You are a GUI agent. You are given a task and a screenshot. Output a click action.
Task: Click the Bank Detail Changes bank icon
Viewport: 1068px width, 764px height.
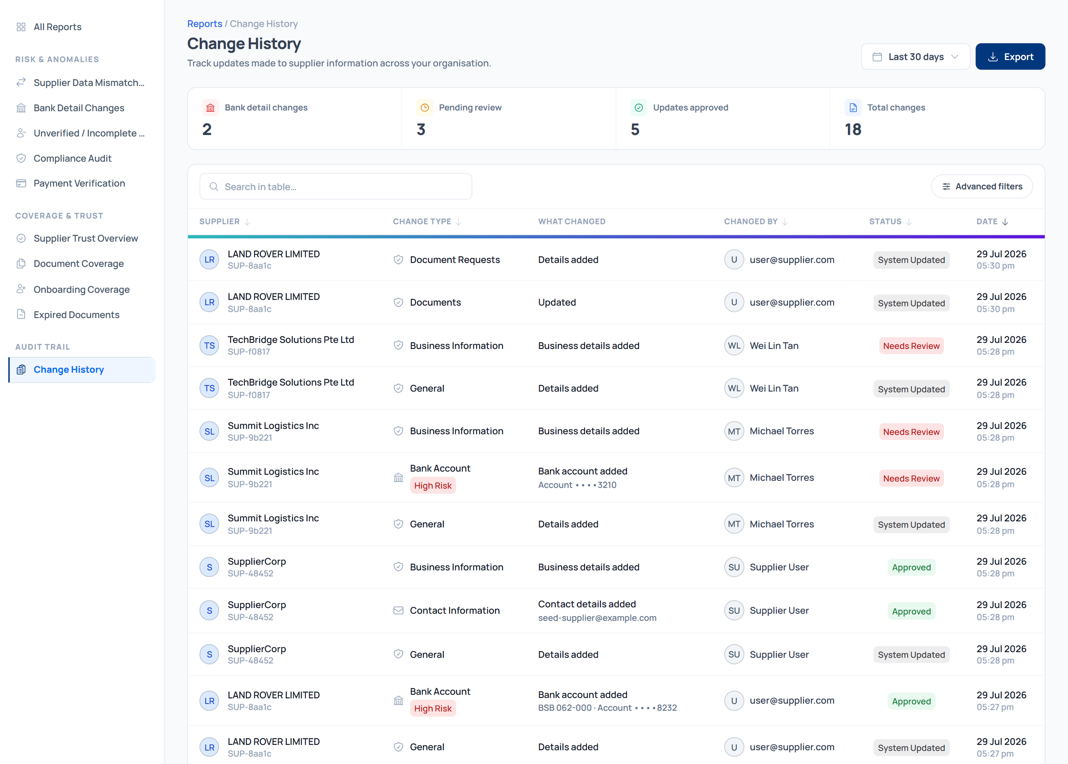pyautogui.click(x=21, y=108)
